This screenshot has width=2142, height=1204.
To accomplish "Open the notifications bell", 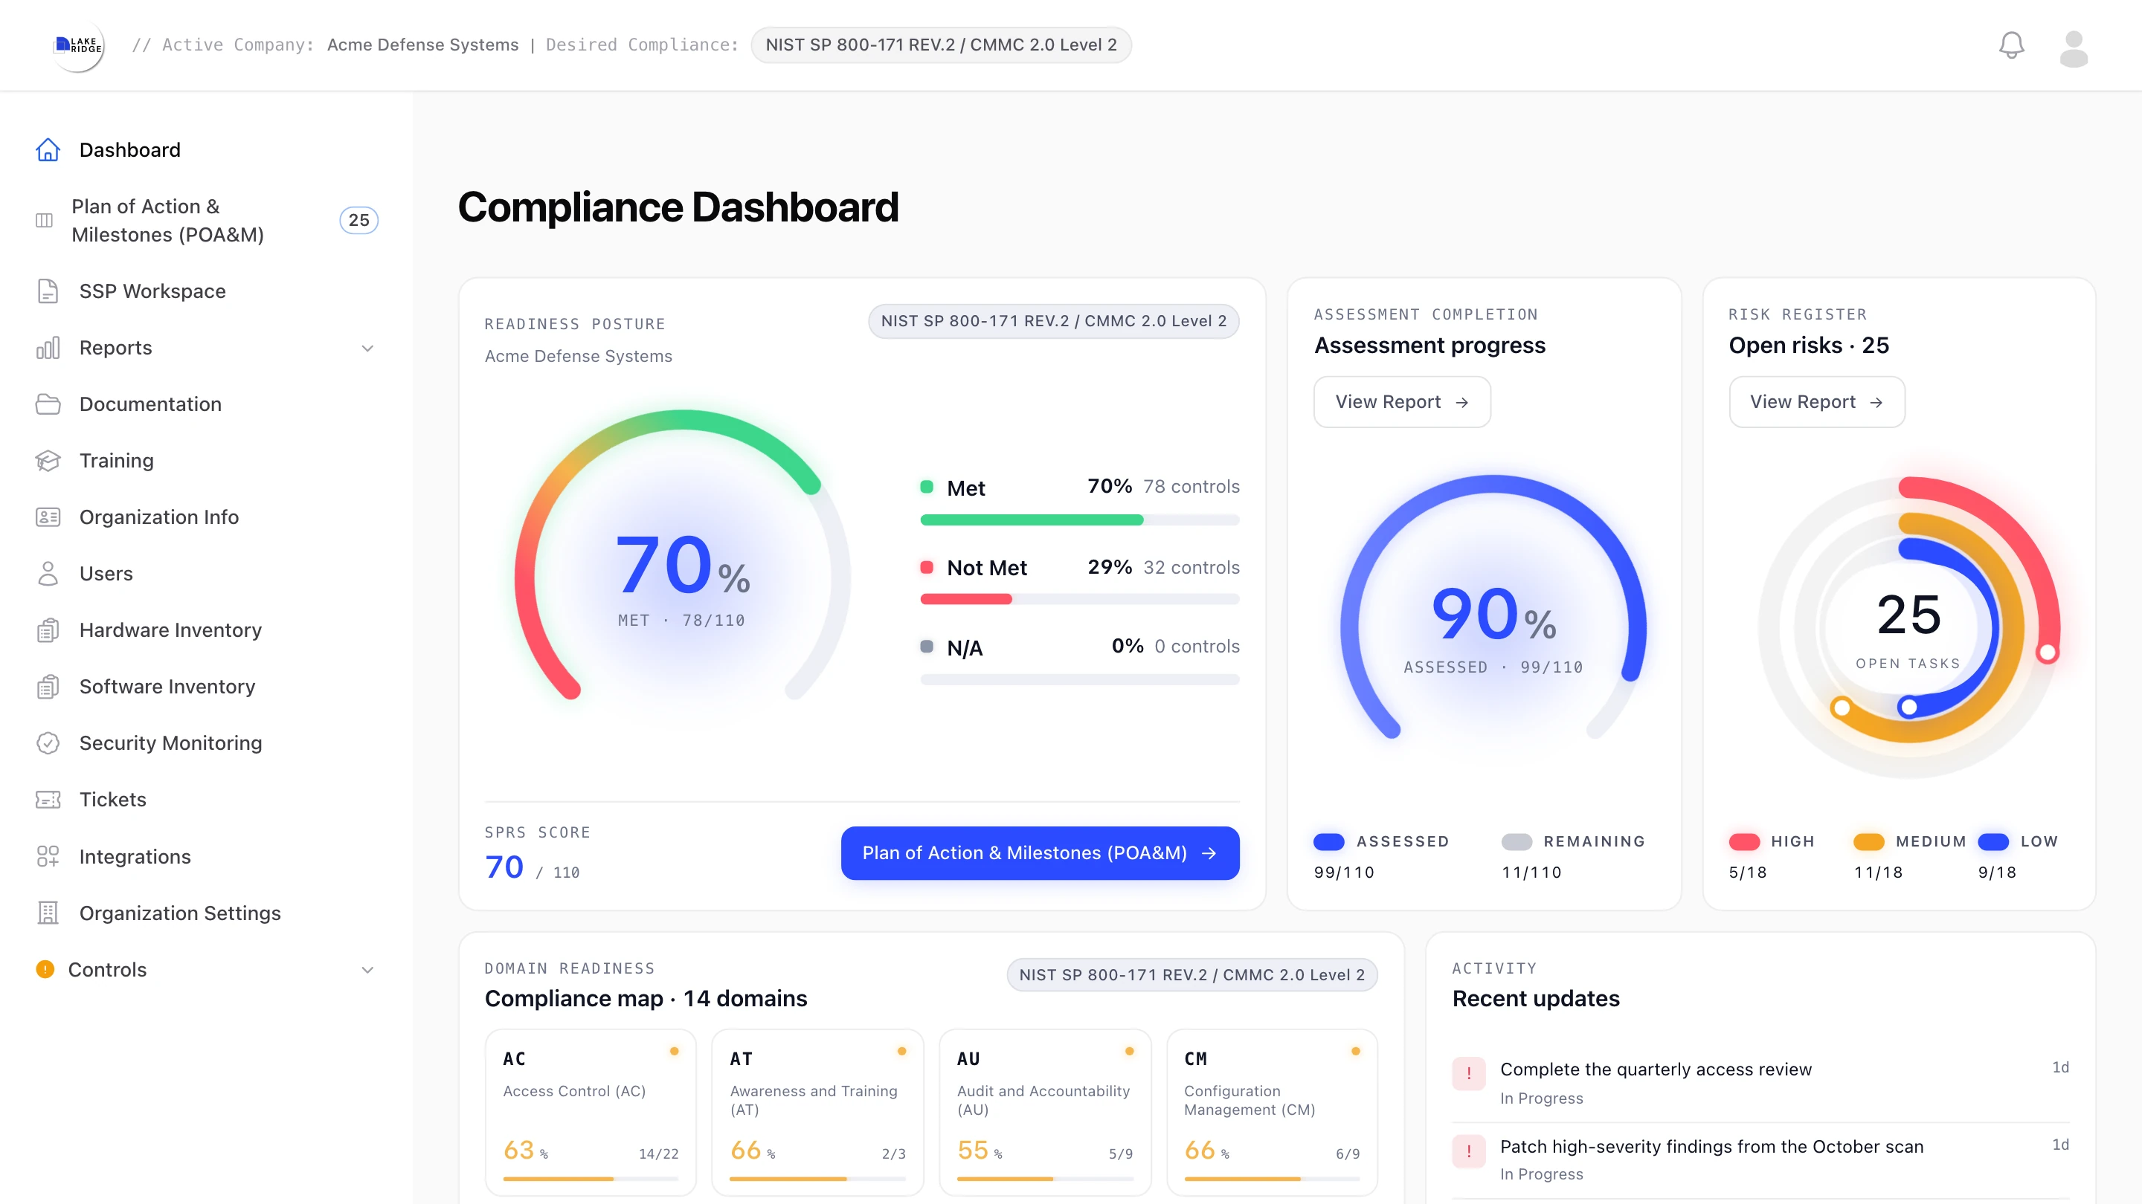I will click(x=2010, y=45).
